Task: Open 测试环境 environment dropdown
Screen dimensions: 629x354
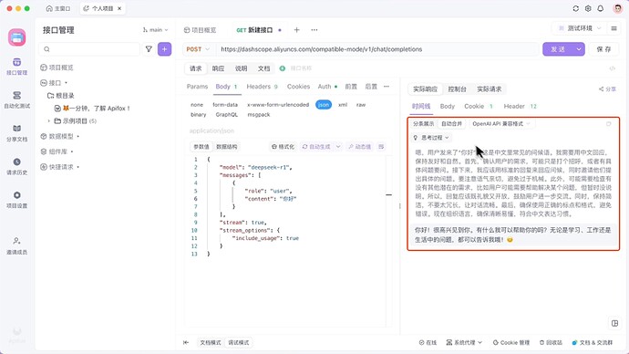Action: point(580,28)
